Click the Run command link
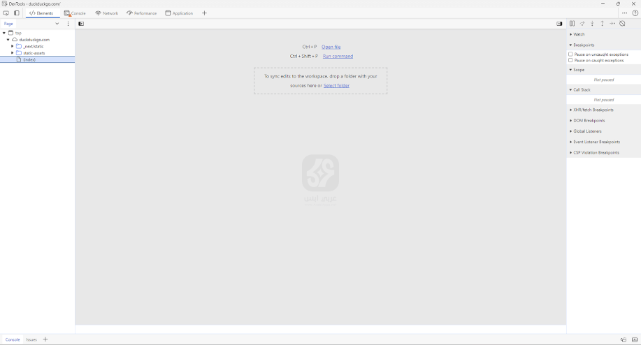641x345 pixels. coord(338,57)
